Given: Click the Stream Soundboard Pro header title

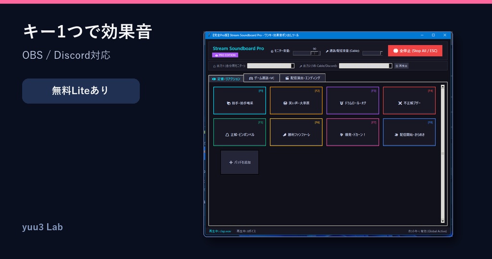Looking at the screenshot, I should coord(238,49).
